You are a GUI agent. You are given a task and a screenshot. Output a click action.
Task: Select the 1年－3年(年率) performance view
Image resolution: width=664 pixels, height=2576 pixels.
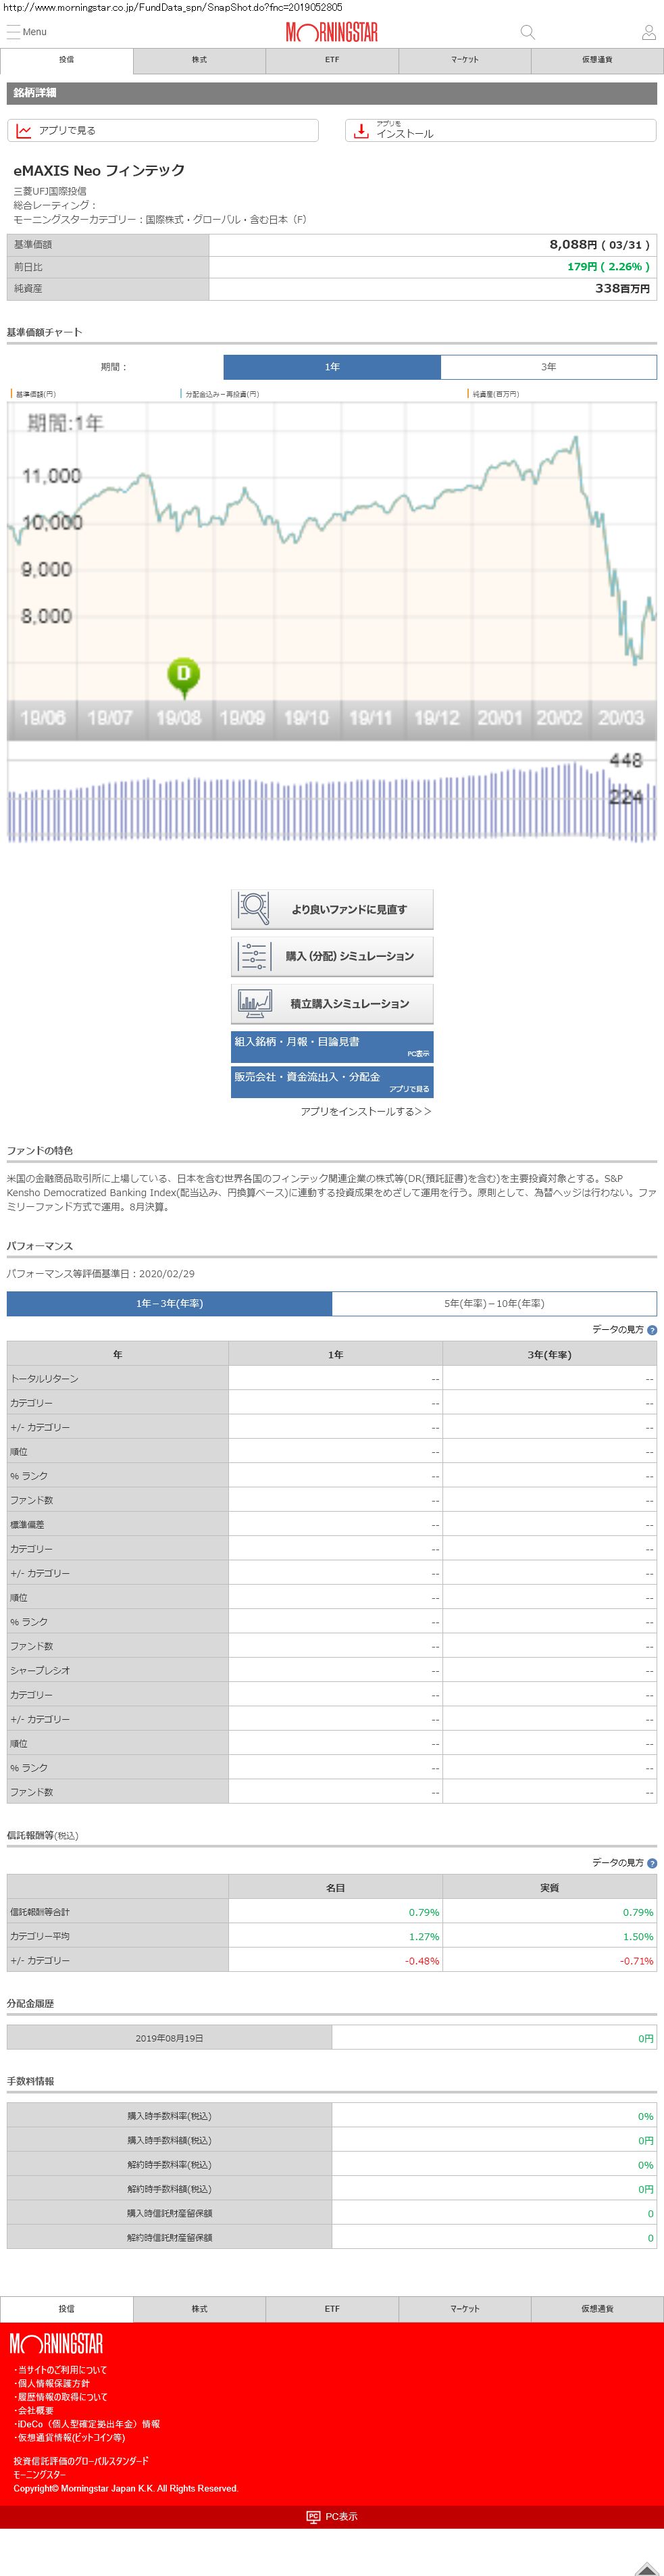point(169,1303)
